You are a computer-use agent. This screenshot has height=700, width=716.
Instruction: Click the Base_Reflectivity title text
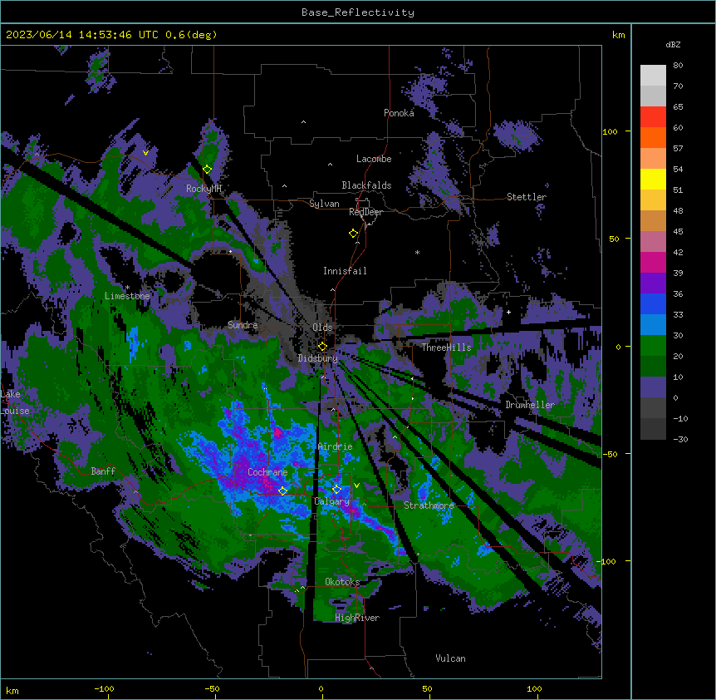point(358,12)
